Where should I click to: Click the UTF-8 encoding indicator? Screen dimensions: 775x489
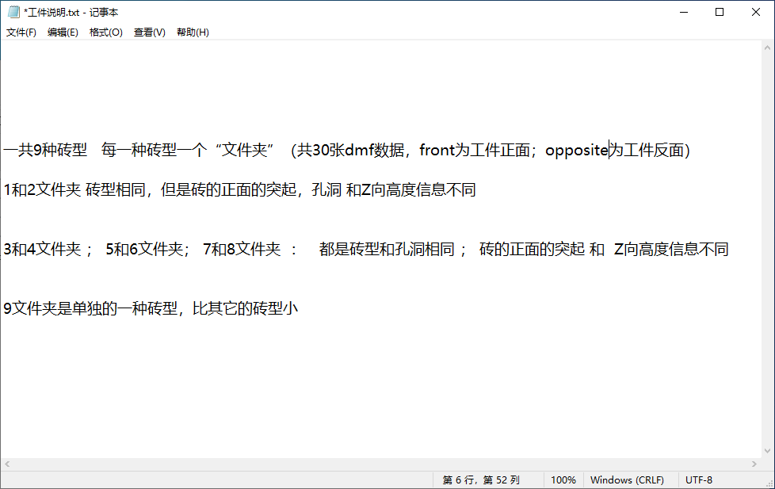[699, 480]
